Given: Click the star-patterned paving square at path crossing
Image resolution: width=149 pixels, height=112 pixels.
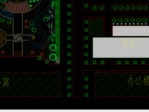Looking at the screenshot, I should (x=18, y=38).
